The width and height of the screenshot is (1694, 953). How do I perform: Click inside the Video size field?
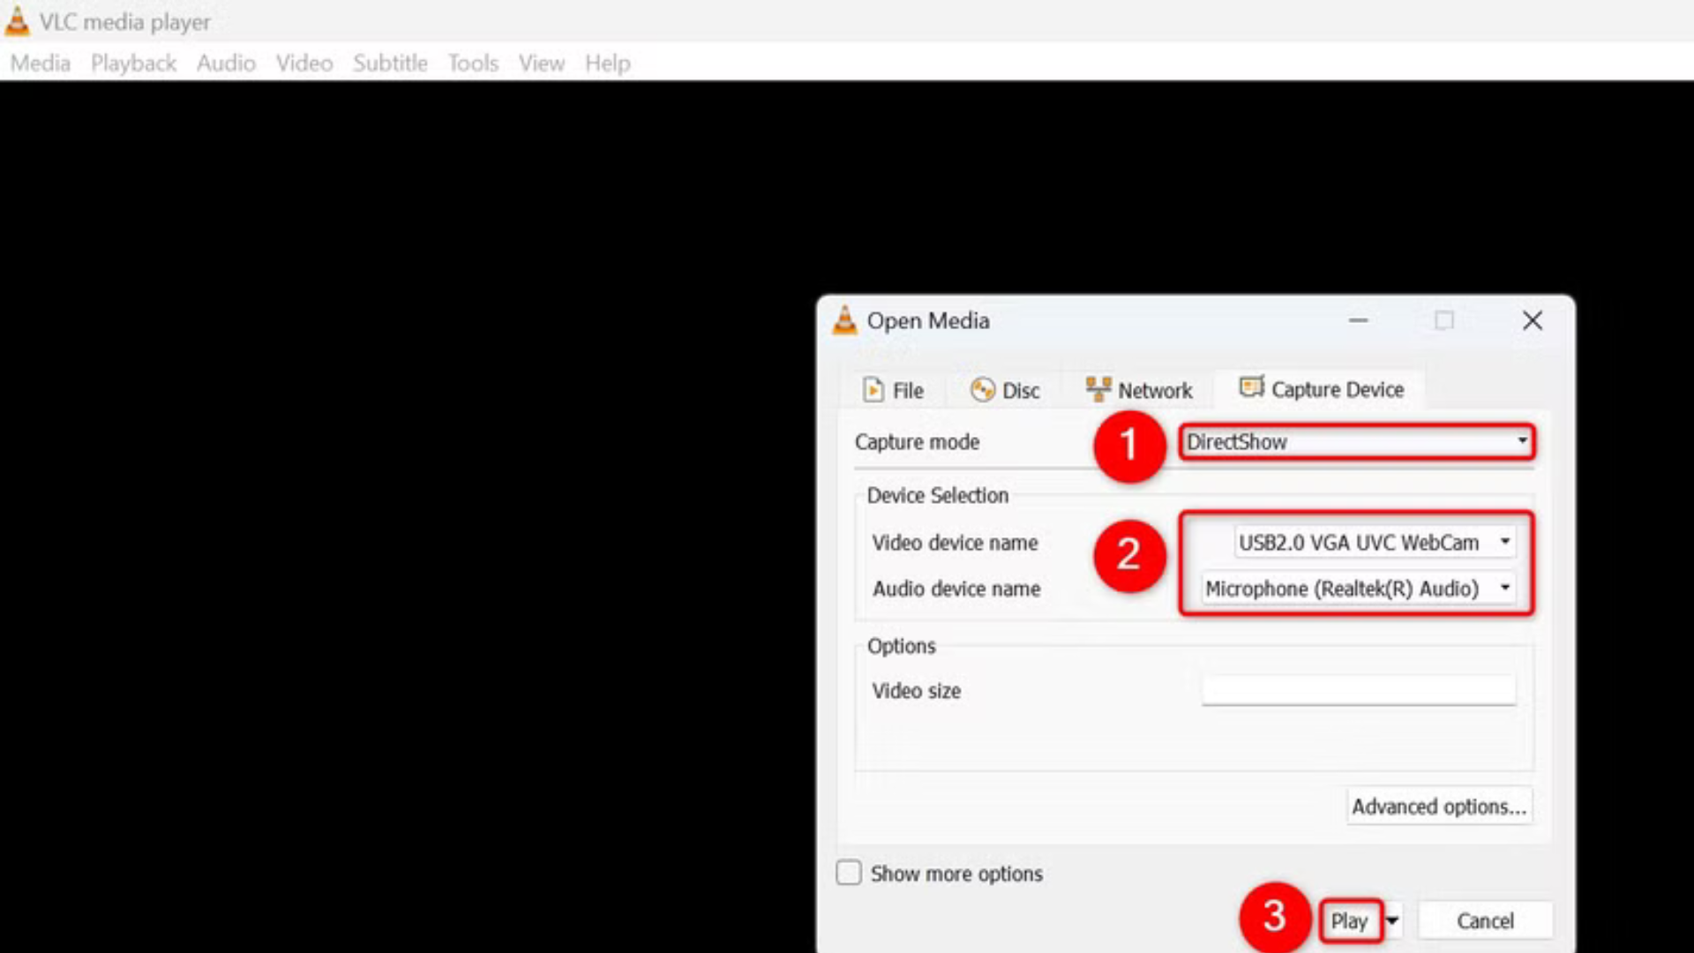pos(1358,690)
